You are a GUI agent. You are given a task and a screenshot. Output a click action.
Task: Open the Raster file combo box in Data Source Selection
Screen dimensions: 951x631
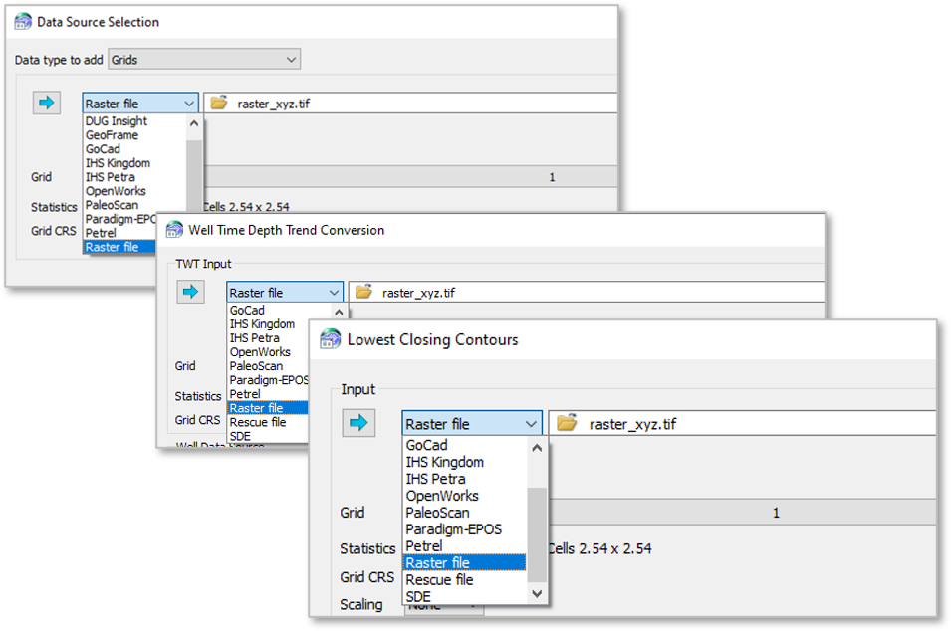140,104
